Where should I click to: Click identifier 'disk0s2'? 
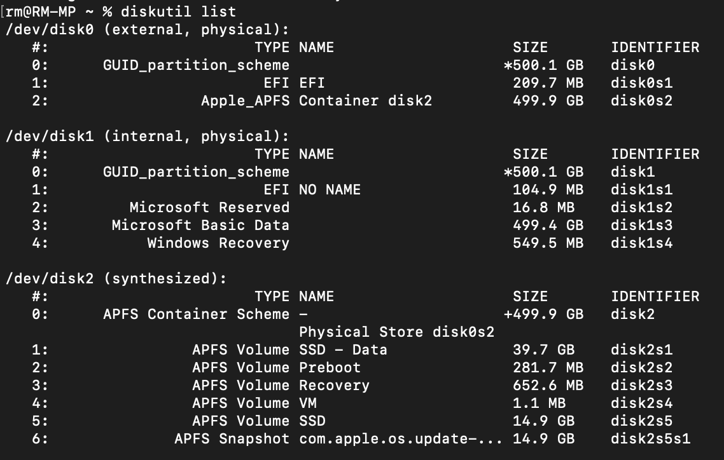(x=641, y=100)
